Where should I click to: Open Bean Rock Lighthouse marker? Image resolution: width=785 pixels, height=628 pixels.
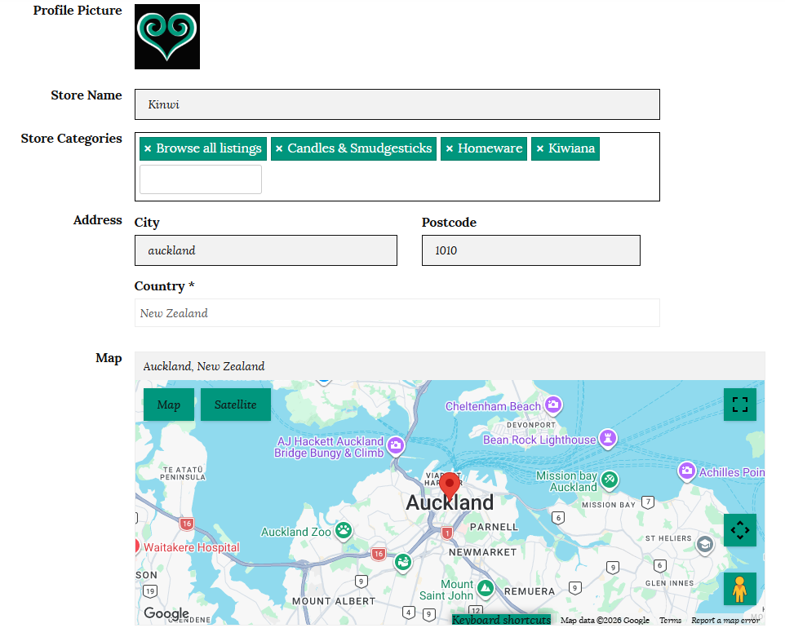pos(608,440)
